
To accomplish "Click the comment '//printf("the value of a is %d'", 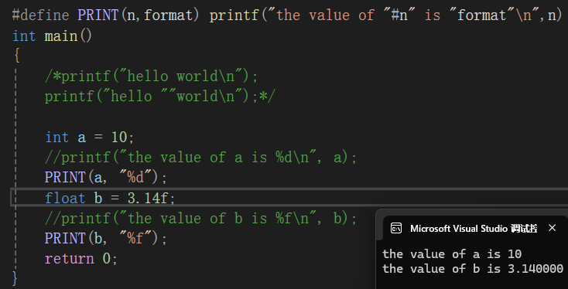I will pyautogui.click(x=200, y=158).
